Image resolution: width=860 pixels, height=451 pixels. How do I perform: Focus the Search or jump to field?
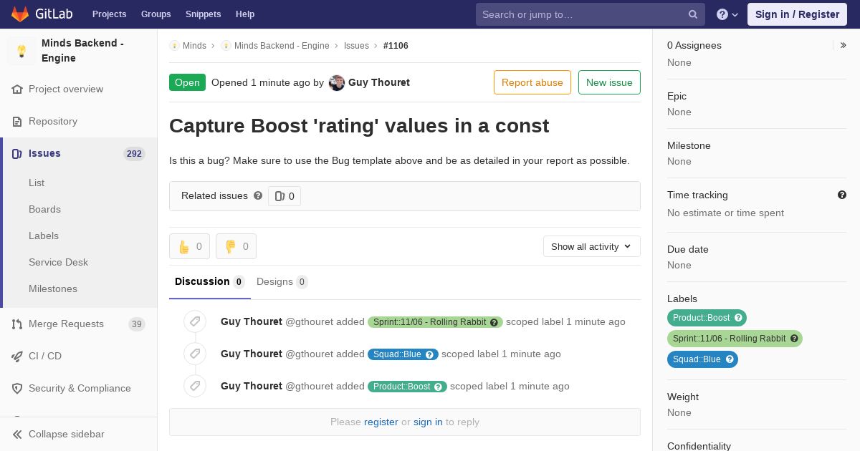click(591, 14)
